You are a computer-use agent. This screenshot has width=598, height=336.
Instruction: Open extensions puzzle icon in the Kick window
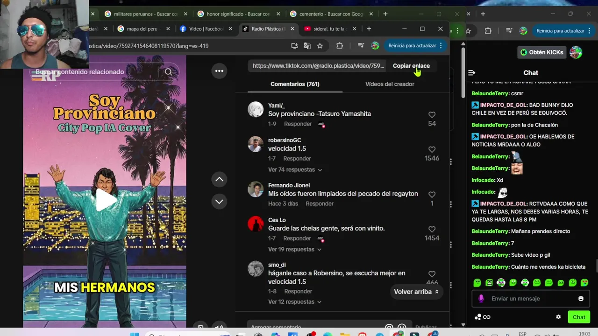(488, 31)
